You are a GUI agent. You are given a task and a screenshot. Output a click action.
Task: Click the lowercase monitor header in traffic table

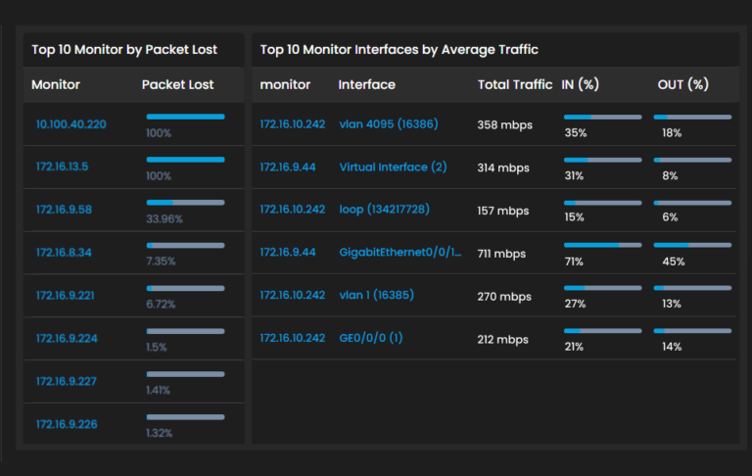point(285,85)
